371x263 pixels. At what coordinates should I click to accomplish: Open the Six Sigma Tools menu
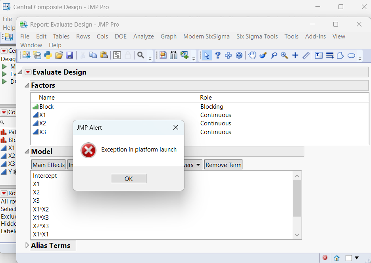click(257, 36)
